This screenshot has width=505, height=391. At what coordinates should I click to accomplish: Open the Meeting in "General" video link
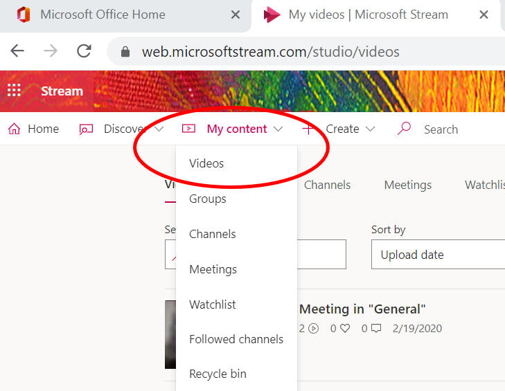tap(362, 309)
